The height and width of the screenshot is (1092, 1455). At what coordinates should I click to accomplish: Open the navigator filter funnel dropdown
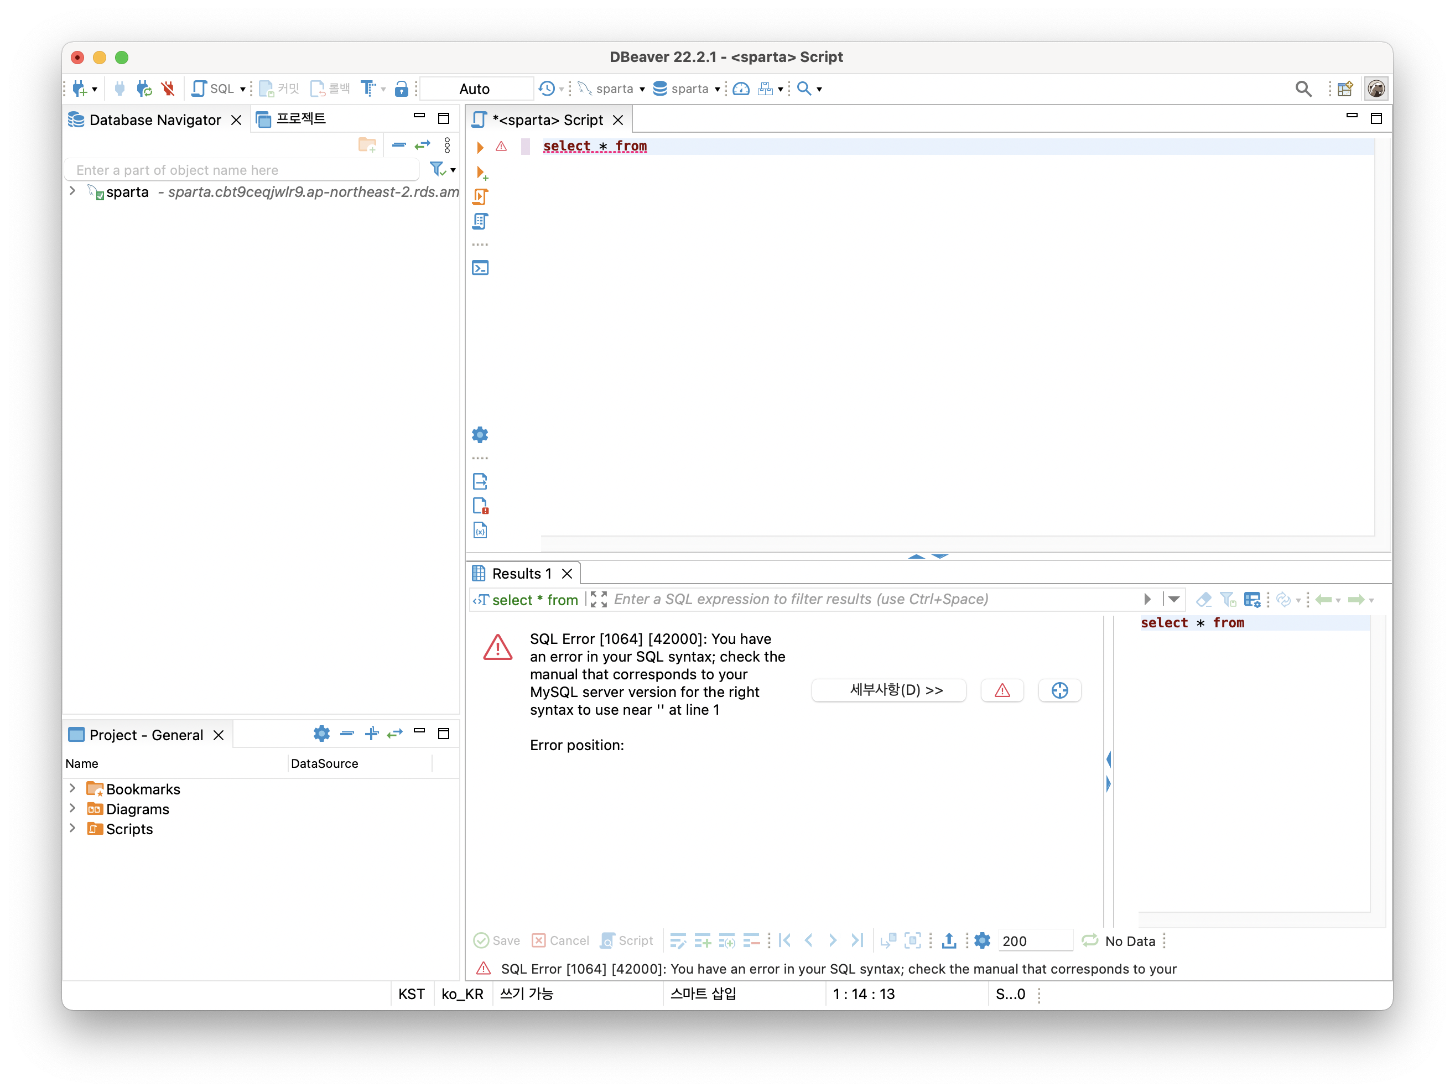click(442, 170)
